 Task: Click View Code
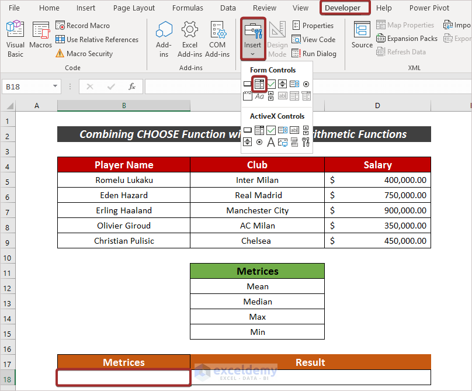click(313, 40)
